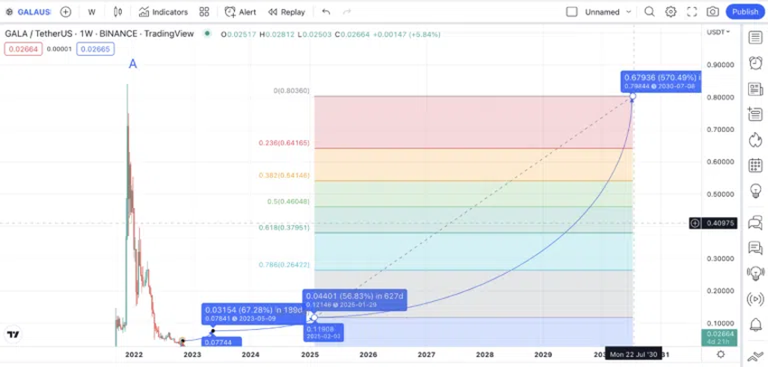Enter fullscreen mode
Viewport: 768px width, 367px height.
tap(691, 12)
